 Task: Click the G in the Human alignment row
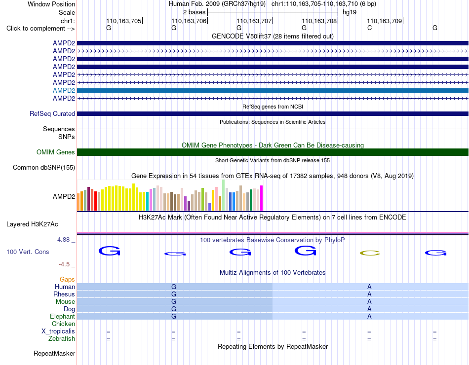(x=173, y=287)
